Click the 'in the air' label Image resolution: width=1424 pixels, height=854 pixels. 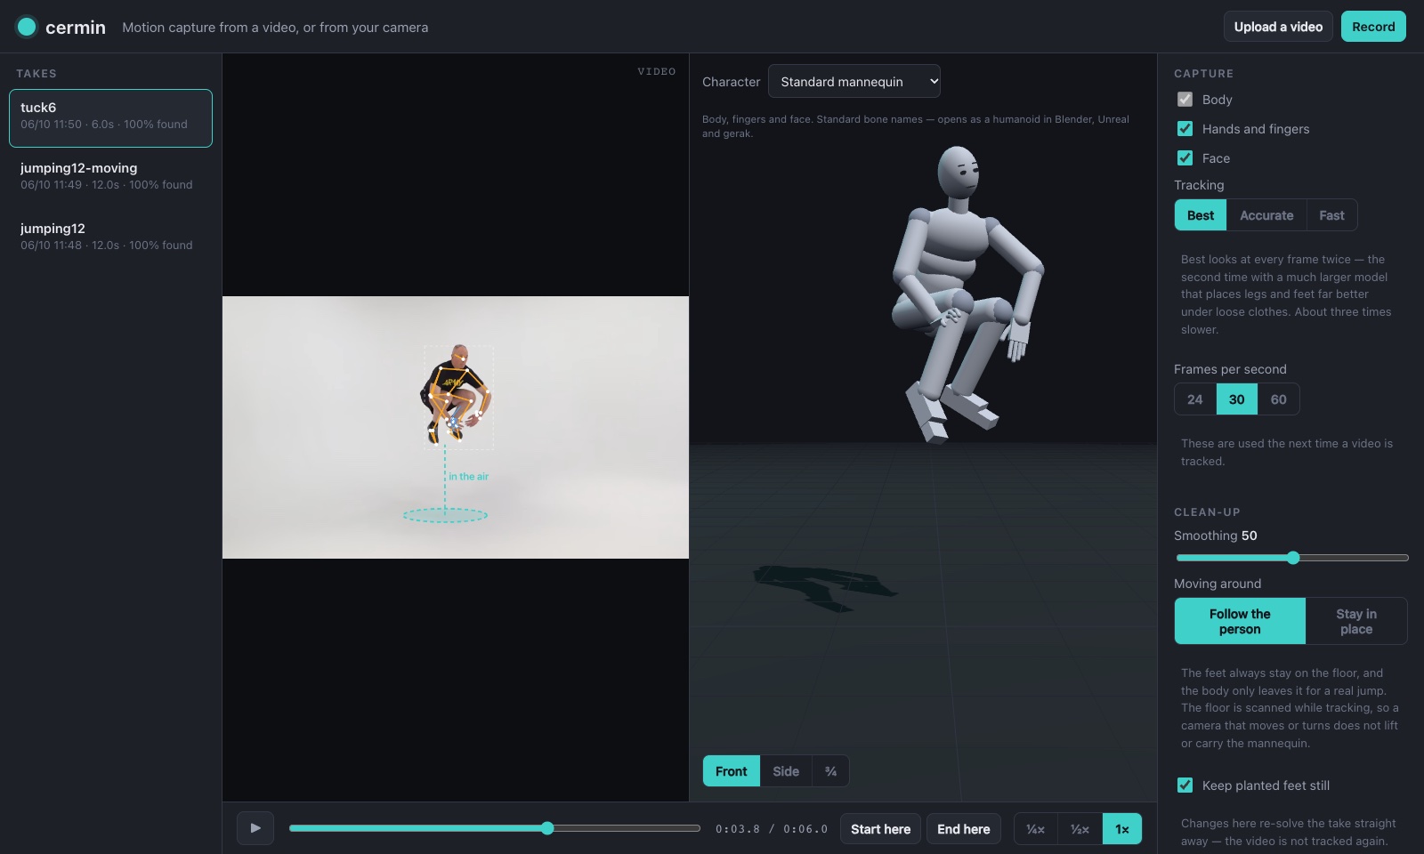pyautogui.click(x=468, y=477)
